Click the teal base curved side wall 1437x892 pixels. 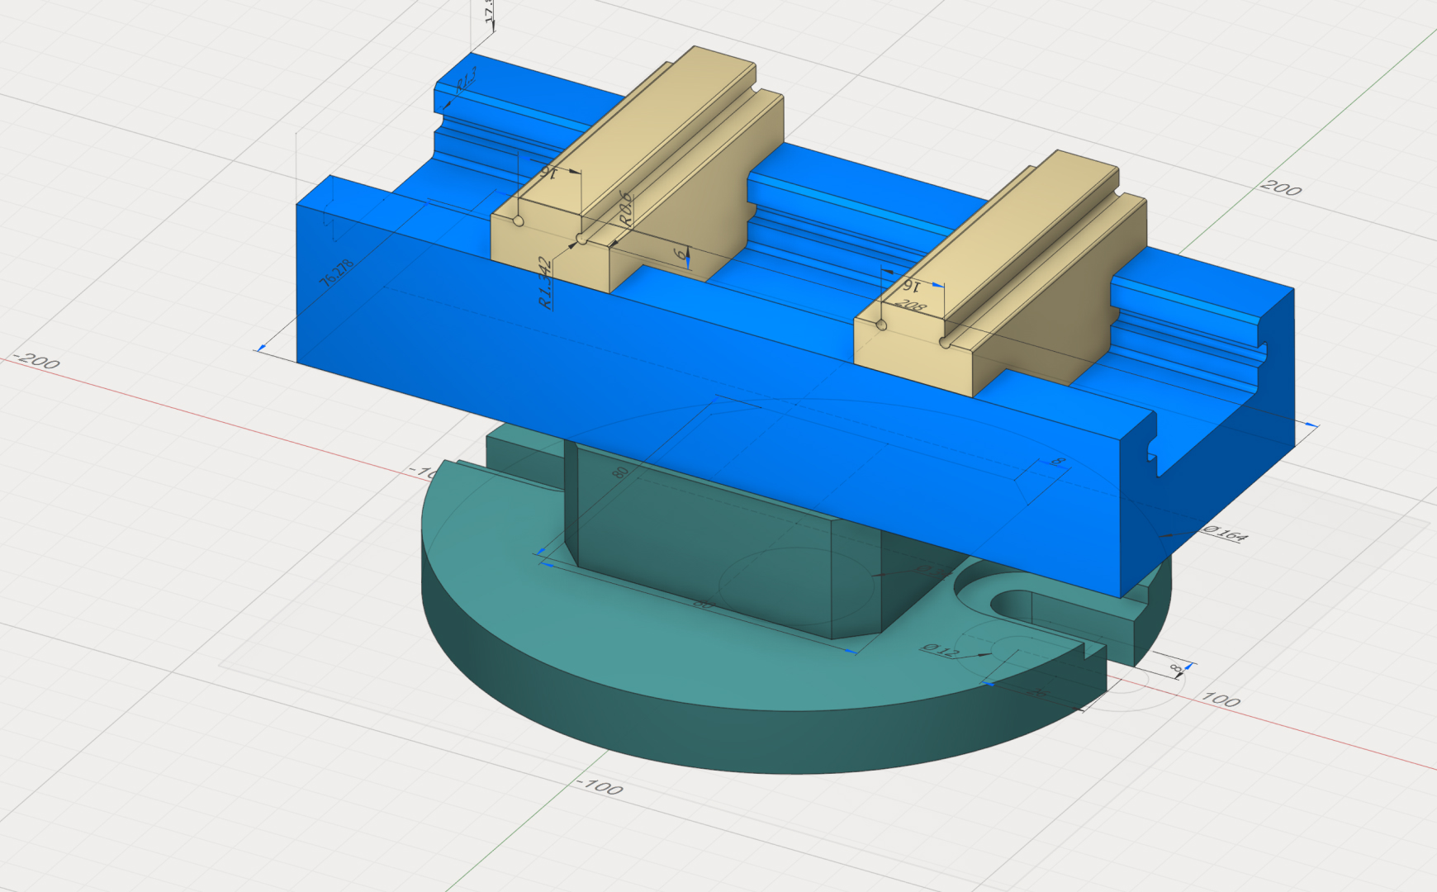click(661, 727)
